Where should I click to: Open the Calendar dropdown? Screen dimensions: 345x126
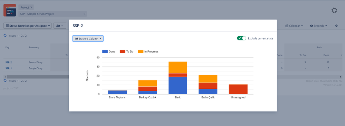click(x=294, y=26)
